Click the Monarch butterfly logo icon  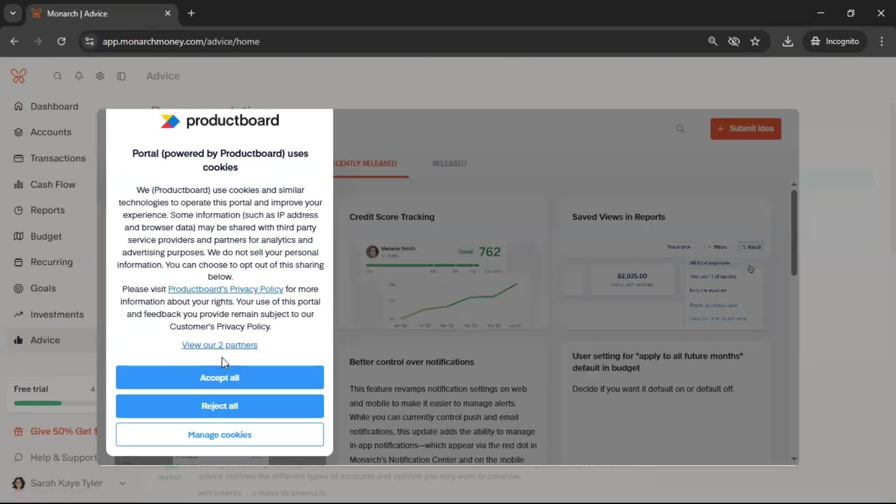[x=19, y=76]
